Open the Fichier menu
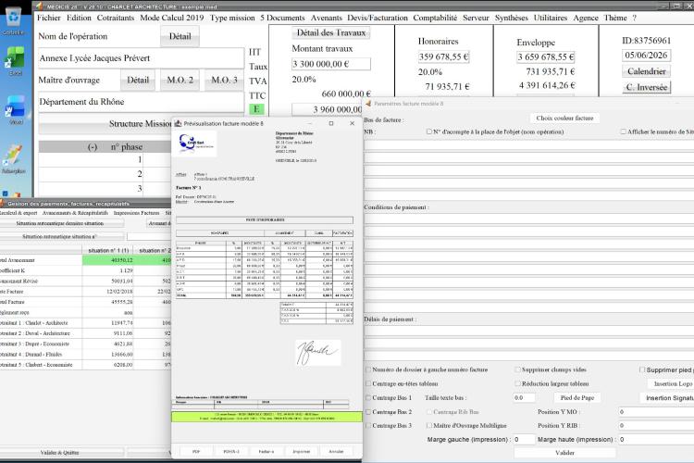The height and width of the screenshot is (463, 694). 49,19
